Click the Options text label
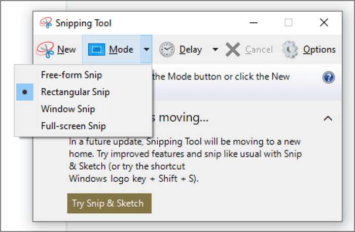 (x=319, y=49)
